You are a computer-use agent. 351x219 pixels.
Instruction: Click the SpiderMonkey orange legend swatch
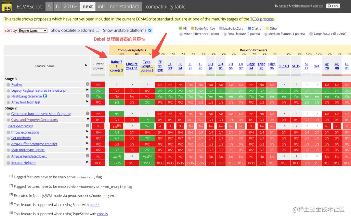click(x=192, y=28)
